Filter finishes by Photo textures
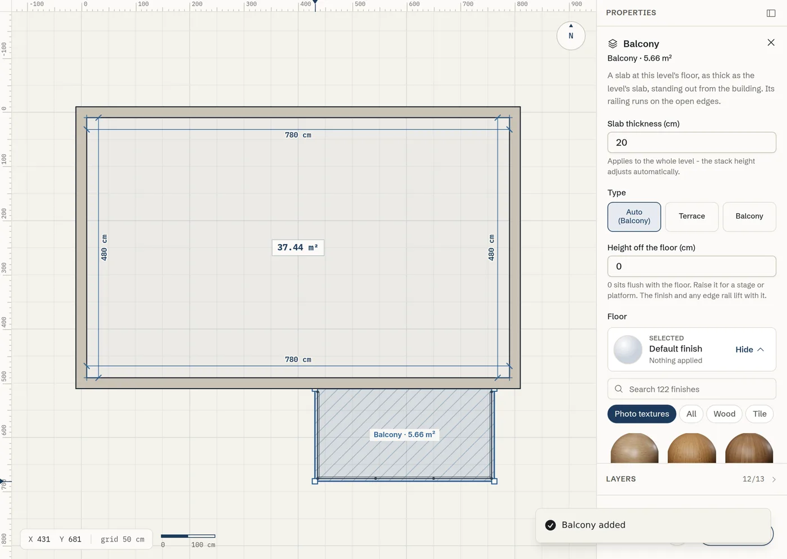 (641, 414)
